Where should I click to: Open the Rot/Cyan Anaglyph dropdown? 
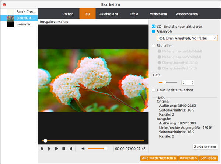point(187,38)
